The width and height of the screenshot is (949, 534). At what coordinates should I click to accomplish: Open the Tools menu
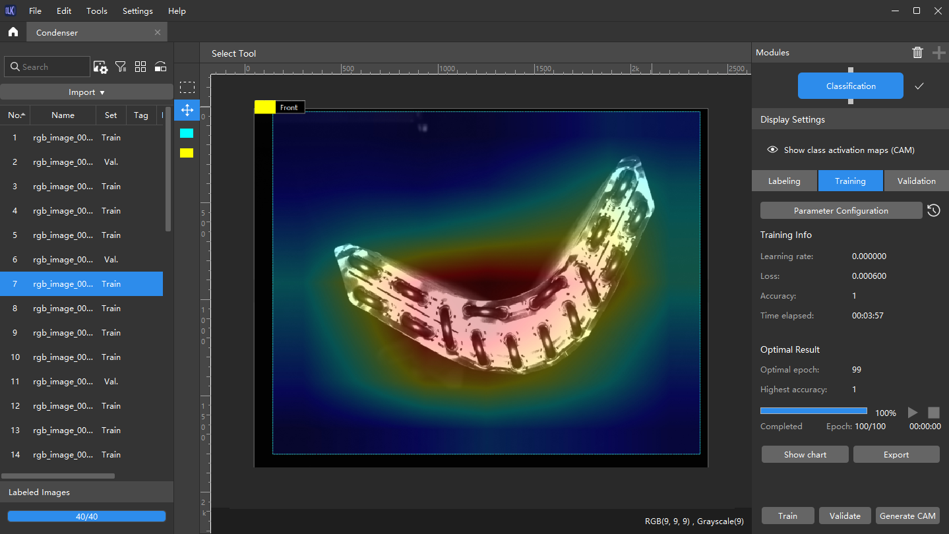click(97, 11)
